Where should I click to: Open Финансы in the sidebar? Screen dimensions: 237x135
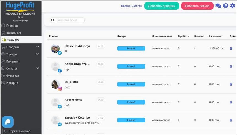coord(13,76)
